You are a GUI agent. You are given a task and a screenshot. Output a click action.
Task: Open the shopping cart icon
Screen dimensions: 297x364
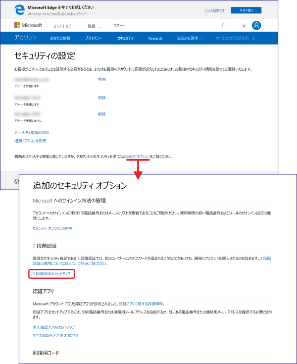(244, 25)
